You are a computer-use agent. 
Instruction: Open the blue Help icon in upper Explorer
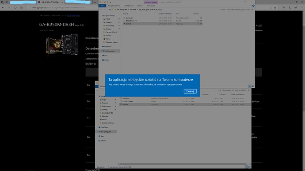253,6
